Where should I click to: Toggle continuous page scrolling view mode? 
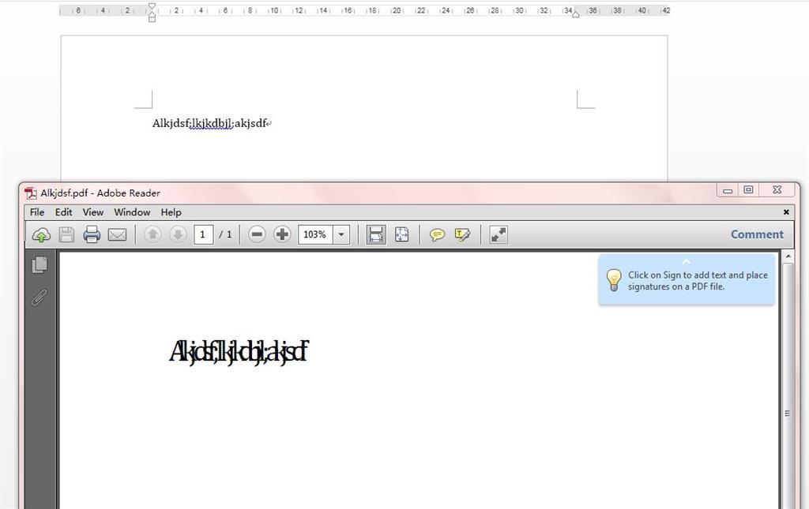click(x=375, y=234)
